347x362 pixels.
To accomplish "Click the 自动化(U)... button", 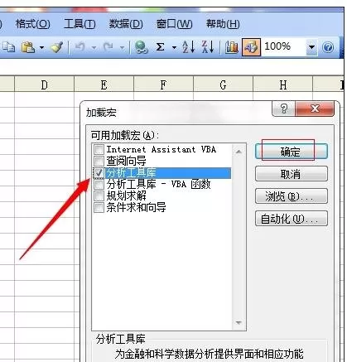I will pos(292,219).
